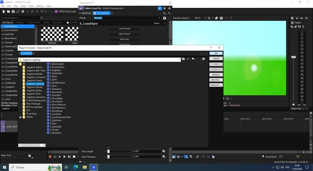Screen dimensions: 313x171
Task: Toggle the three-column layout button in Video Event FX
Action: (x=169, y=8)
